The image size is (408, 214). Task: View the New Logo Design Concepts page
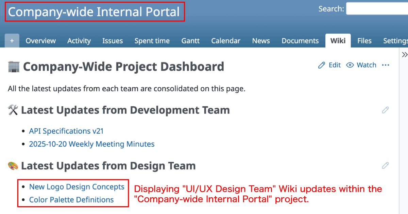pyautogui.click(x=77, y=186)
